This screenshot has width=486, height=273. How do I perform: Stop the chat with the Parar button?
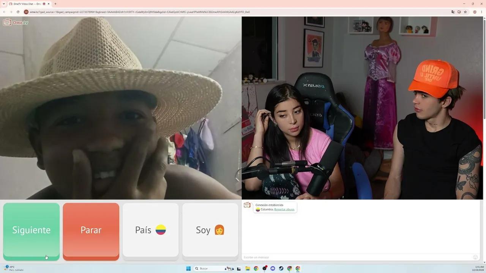(x=91, y=231)
